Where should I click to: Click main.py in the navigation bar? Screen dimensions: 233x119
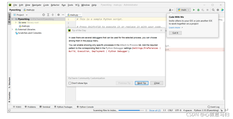pos(29,10)
